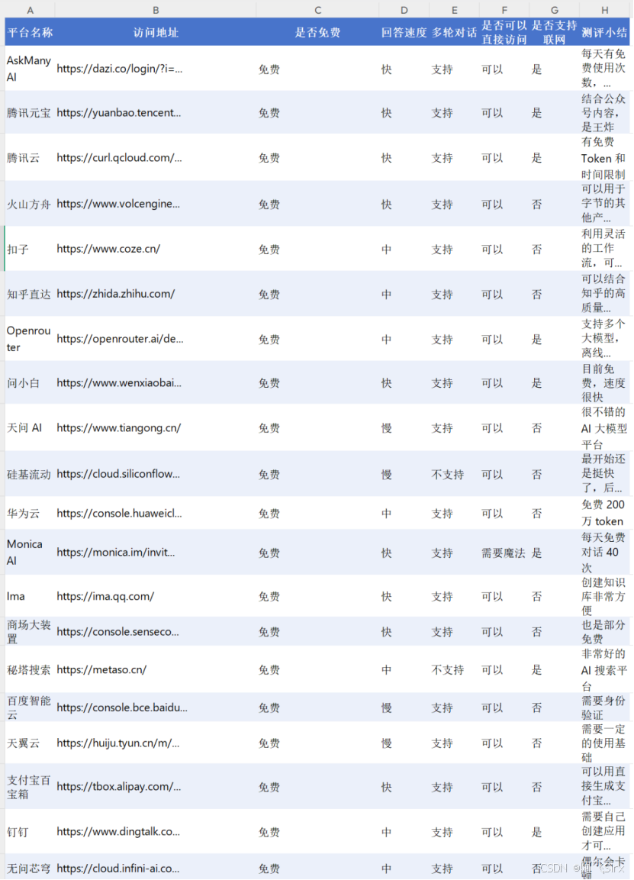
Task: Select column H header
Action: [x=604, y=10]
